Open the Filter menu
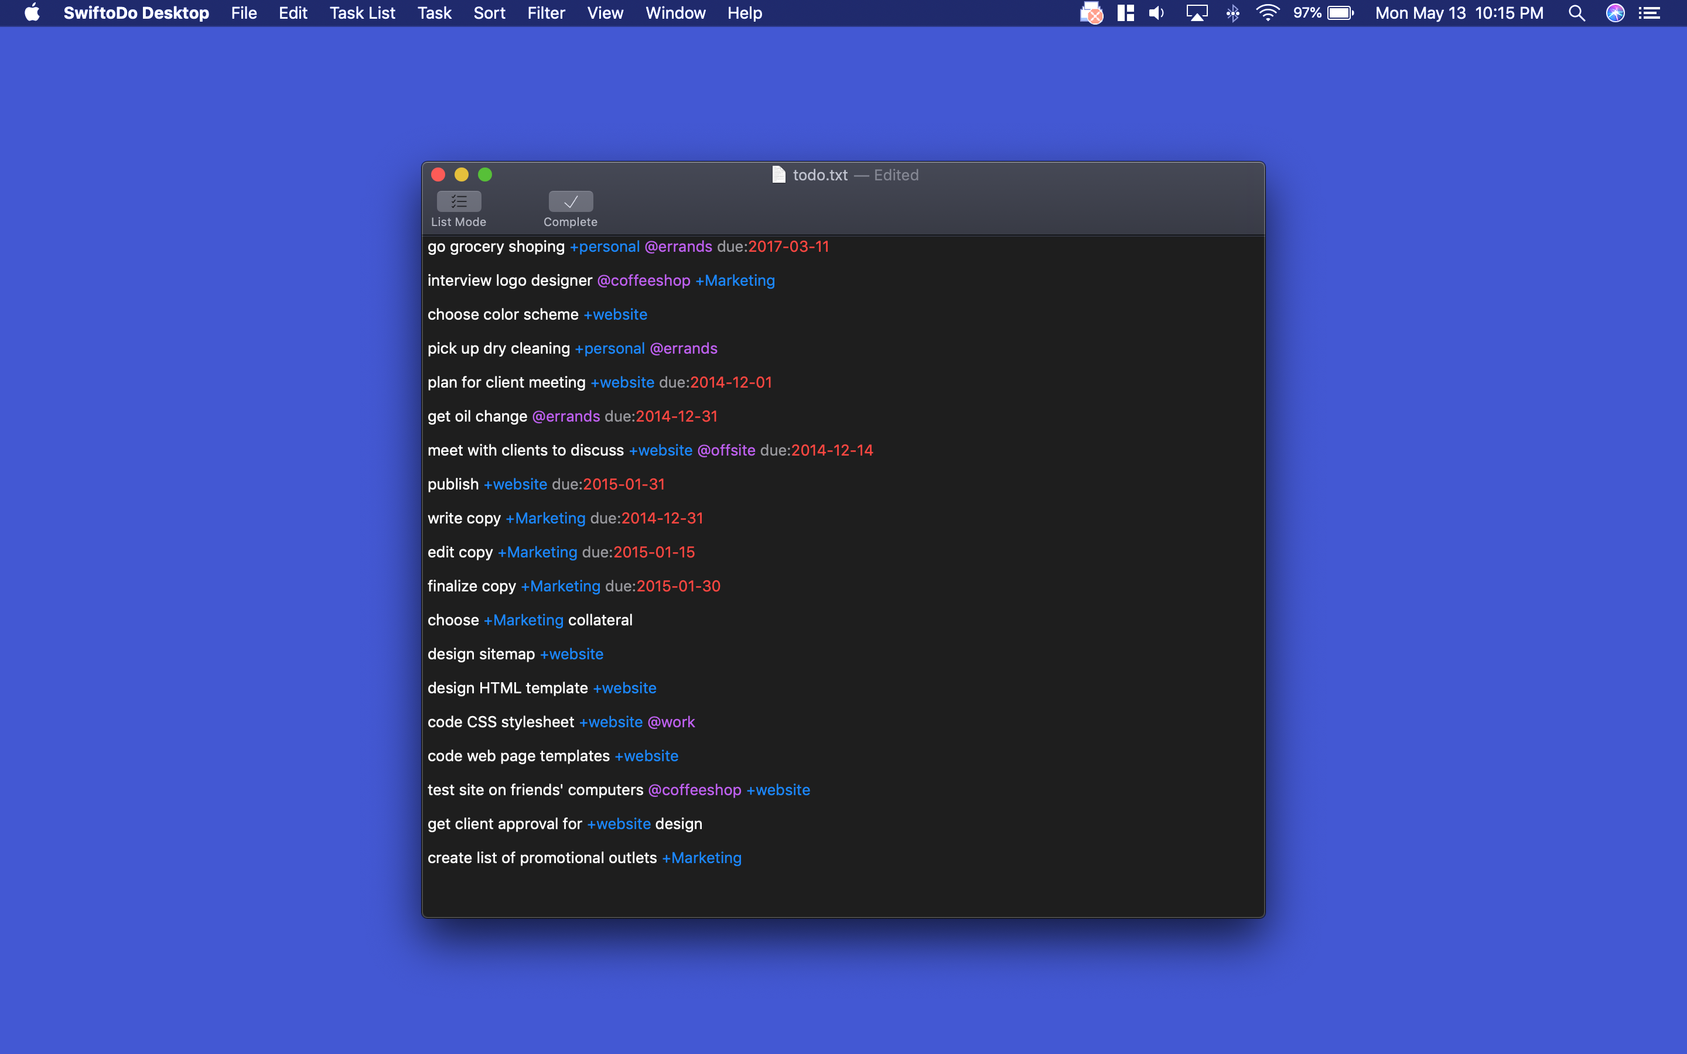The image size is (1687, 1054). click(546, 12)
